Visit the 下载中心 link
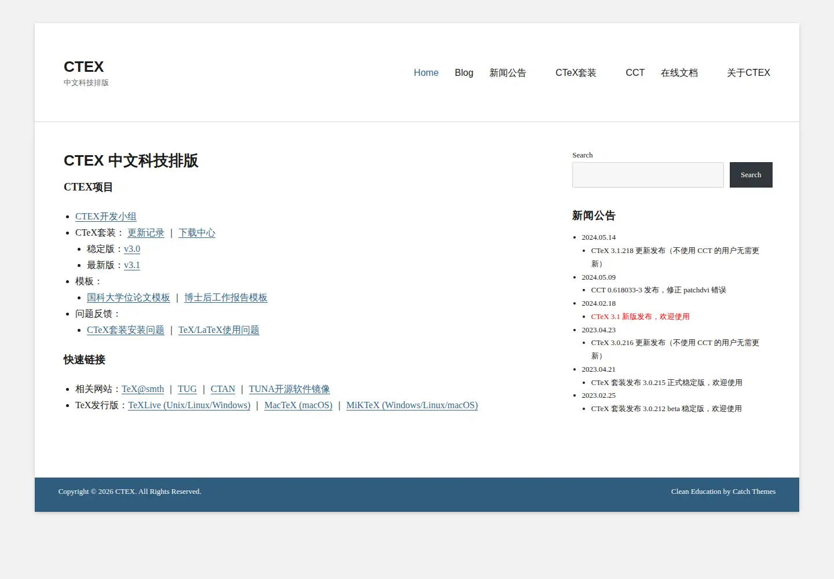834x579 pixels. click(x=197, y=233)
